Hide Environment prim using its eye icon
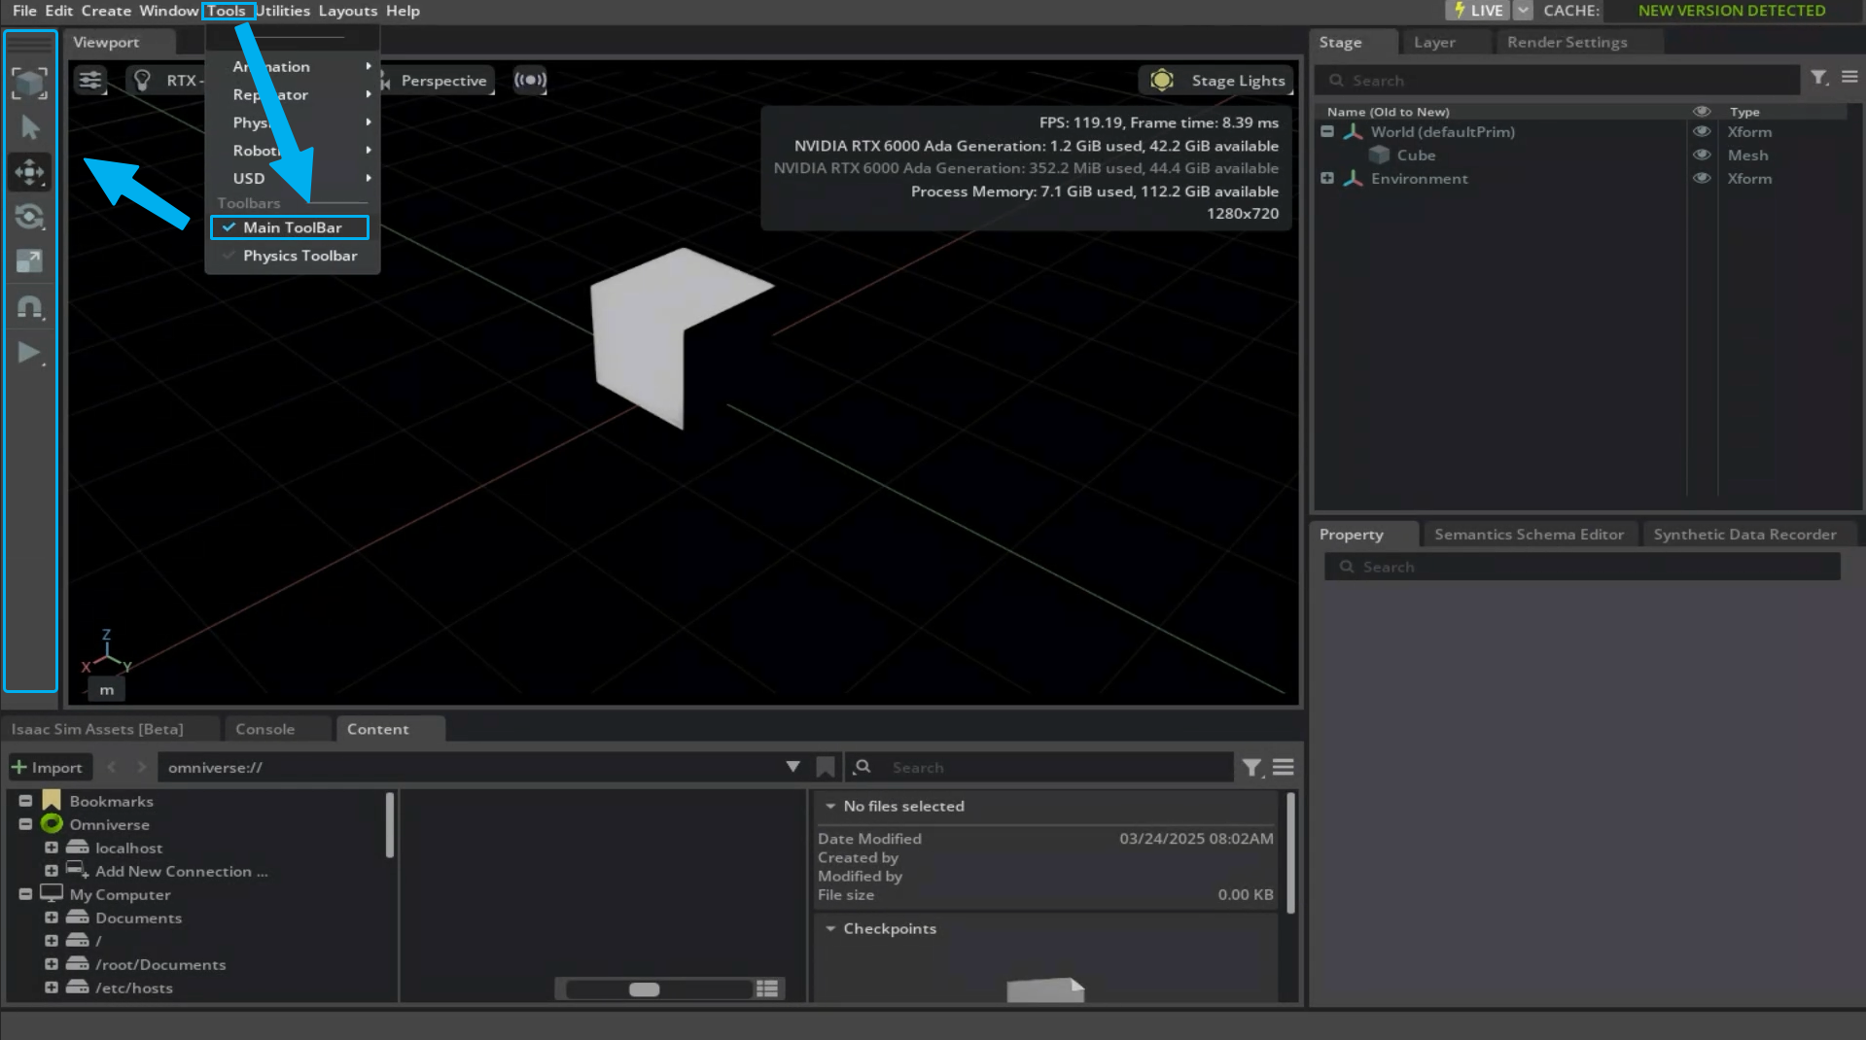The height and width of the screenshot is (1040, 1866). 1702,179
